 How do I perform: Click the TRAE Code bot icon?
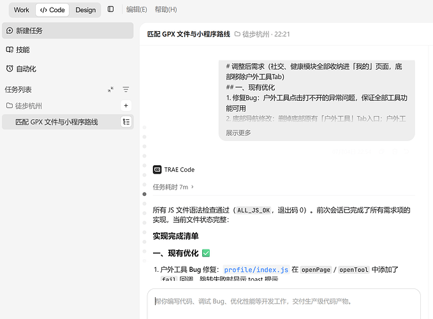point(157,169)
